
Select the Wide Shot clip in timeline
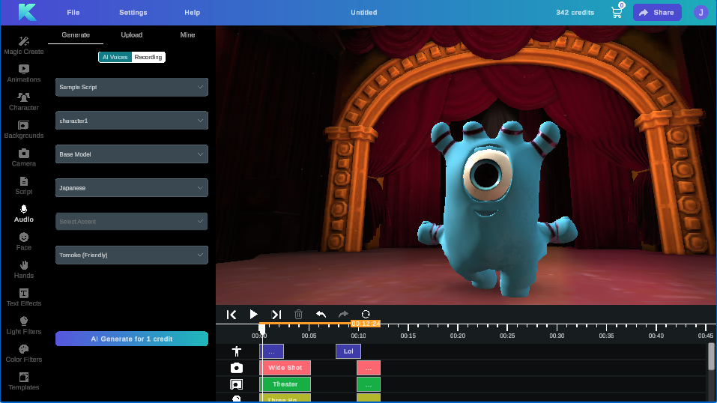click(285, 368)
